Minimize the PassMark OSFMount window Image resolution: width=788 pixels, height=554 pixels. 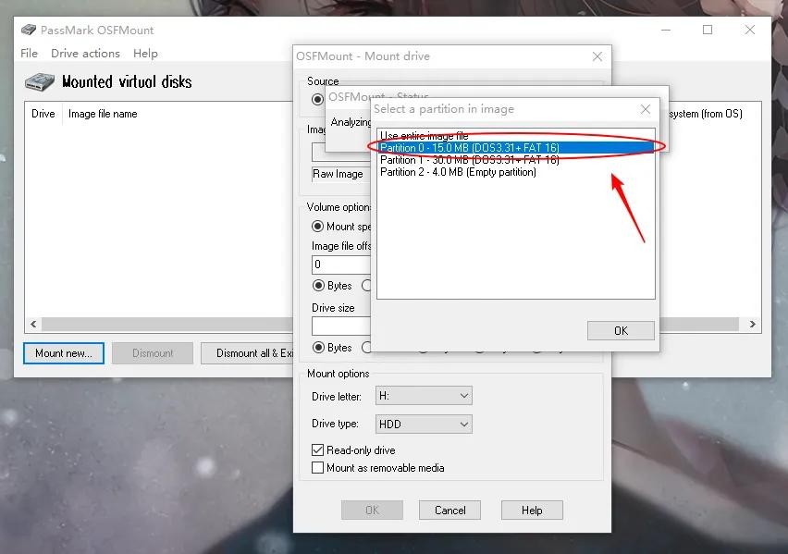coord(665,30)
